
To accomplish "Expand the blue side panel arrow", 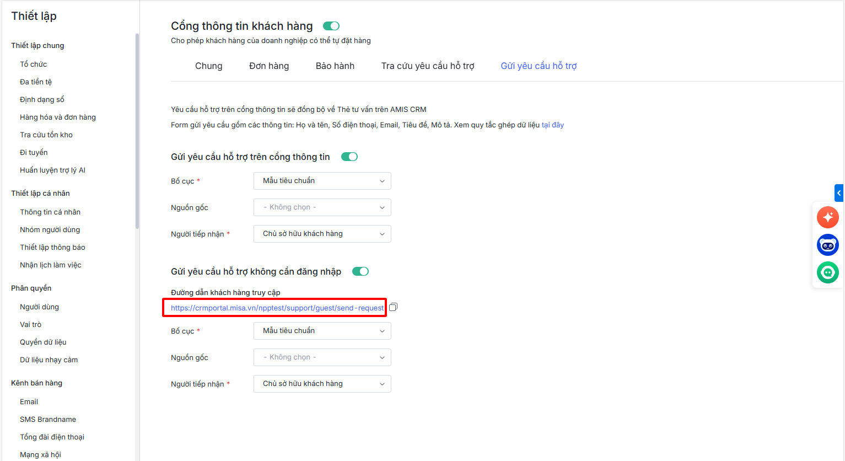I will [x=838, y=193].
